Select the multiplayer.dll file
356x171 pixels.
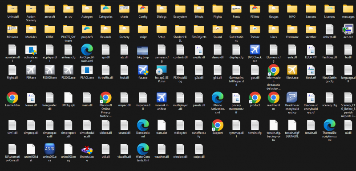click(x=180, y=97)
